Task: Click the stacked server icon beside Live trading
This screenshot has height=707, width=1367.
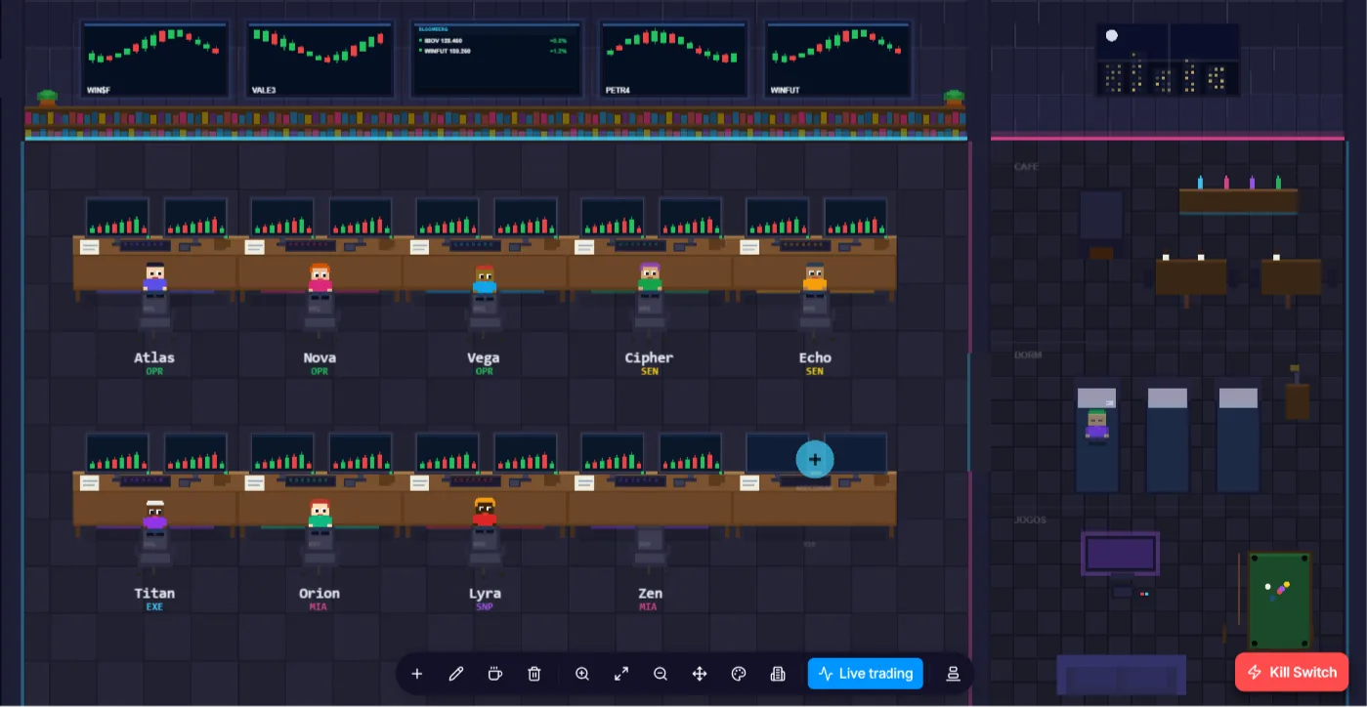Action: [953, 674]
